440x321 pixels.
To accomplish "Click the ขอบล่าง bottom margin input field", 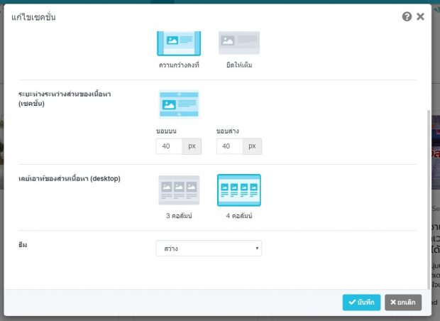I will click(229, 146).
